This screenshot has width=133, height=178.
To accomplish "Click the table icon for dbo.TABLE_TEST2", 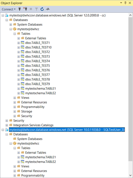I will pos(22,52).
